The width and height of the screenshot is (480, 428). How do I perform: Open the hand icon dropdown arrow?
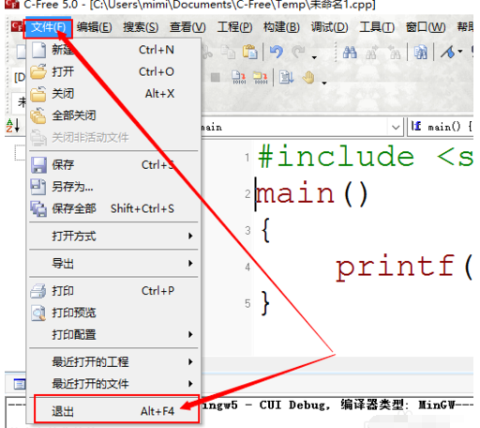pyautogui.click(x=324, y=83)
